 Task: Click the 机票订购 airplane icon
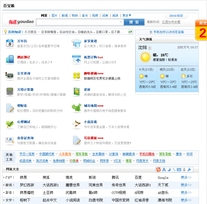76,59
